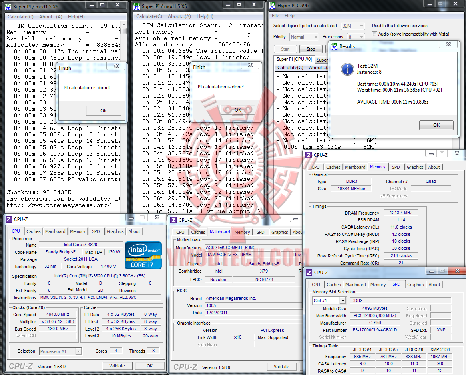466x375 pixels.
Task: Toggle Audio service checkbox in Hyper PI
Action: point(374,34)
